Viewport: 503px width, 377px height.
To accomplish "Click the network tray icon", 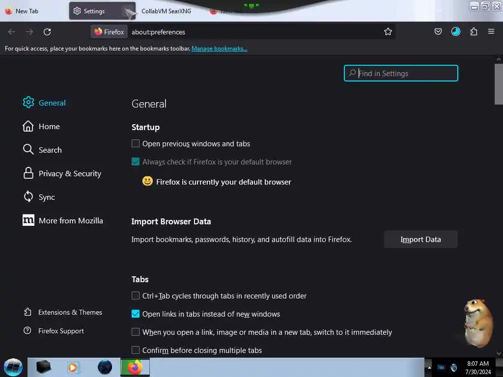I will [441, 367].
